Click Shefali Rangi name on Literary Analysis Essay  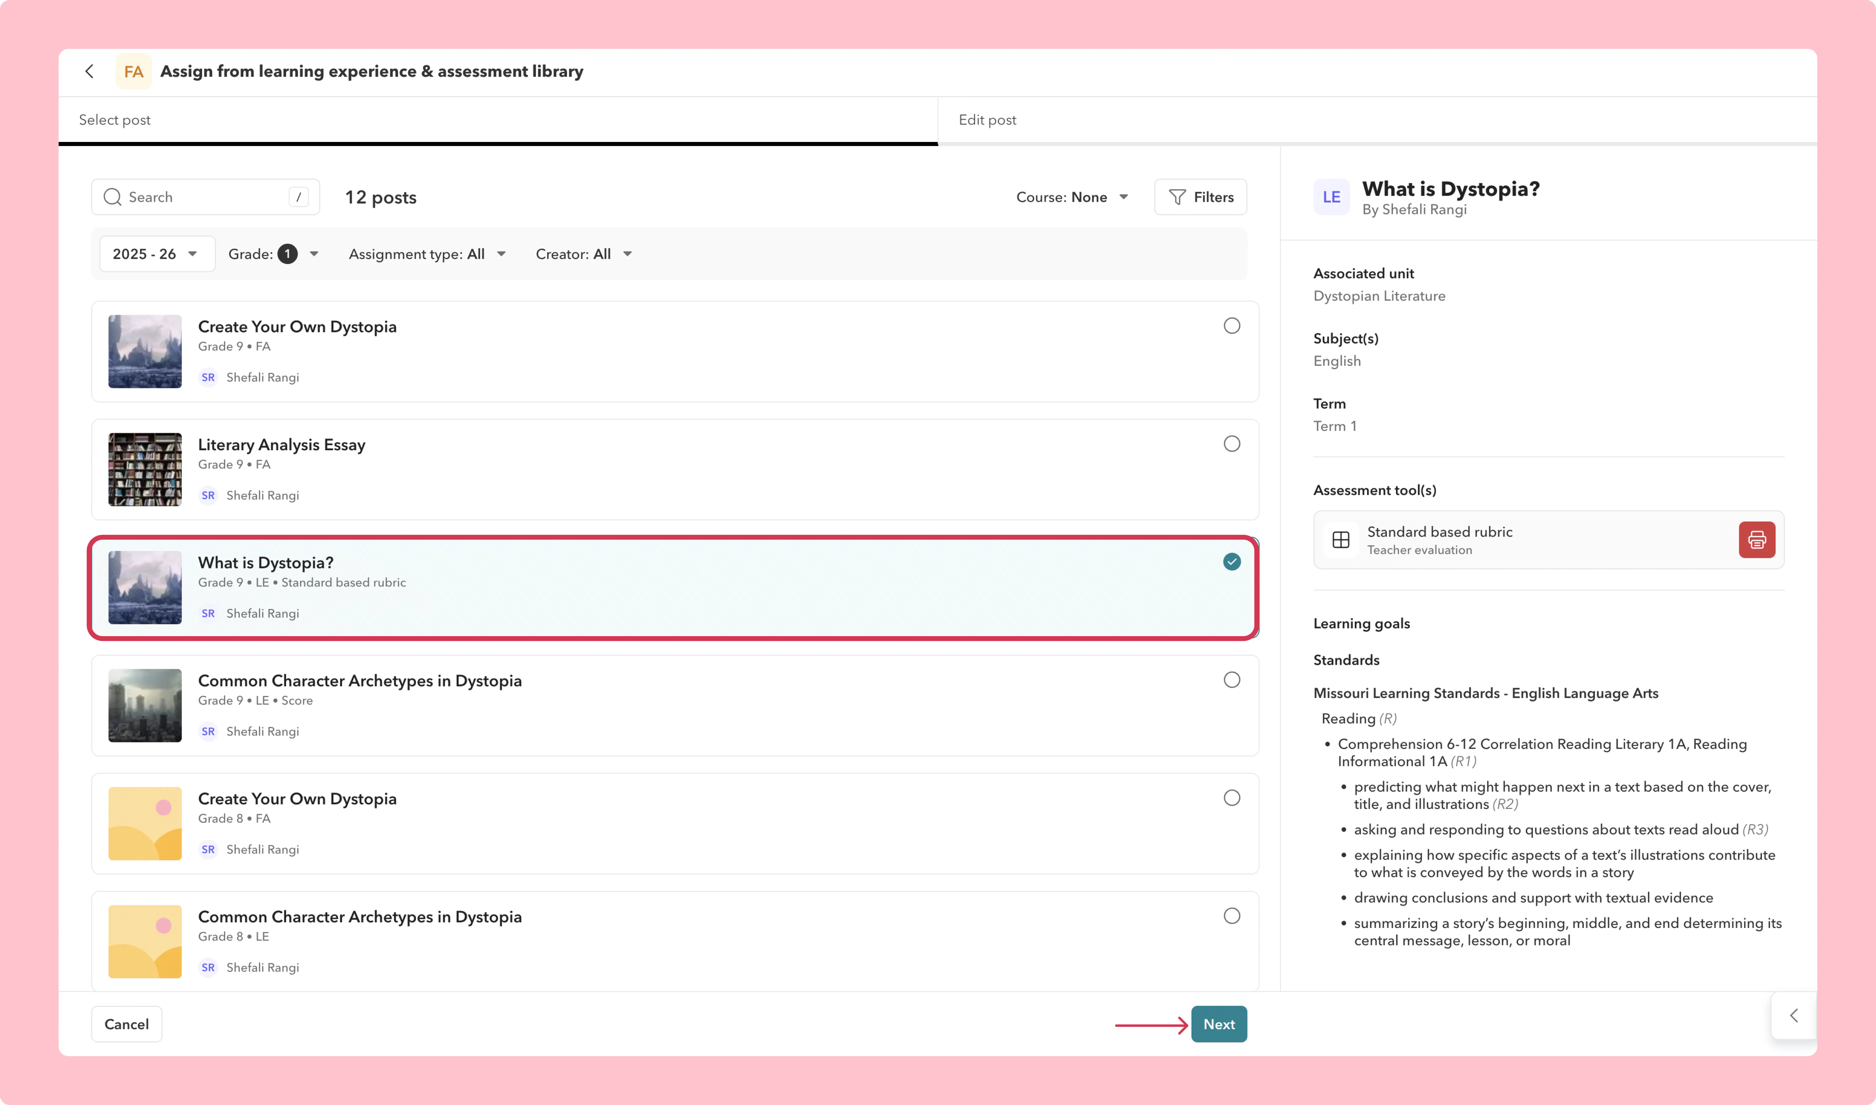262,496
